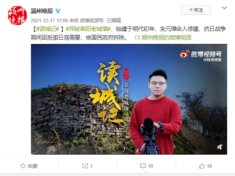This screenshot has width=235, height=176.
Task: Open the #探秘阜阳老城墙# hashtag topic
Action: click(88, 29)
